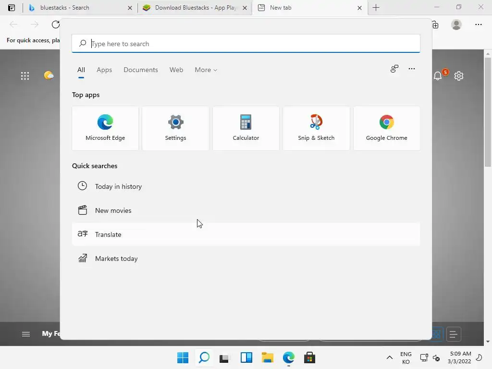Open File Explorer from the taskbar
Viewport: 492px width, 369px height.
point(268,357)
